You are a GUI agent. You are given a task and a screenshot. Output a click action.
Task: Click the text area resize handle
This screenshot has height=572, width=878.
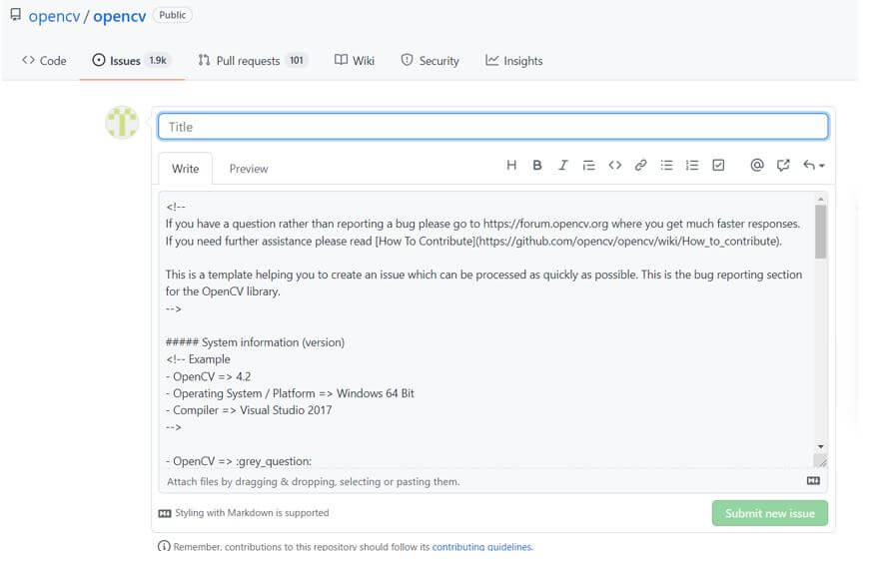pyautogui.click(x=820, y=460)
